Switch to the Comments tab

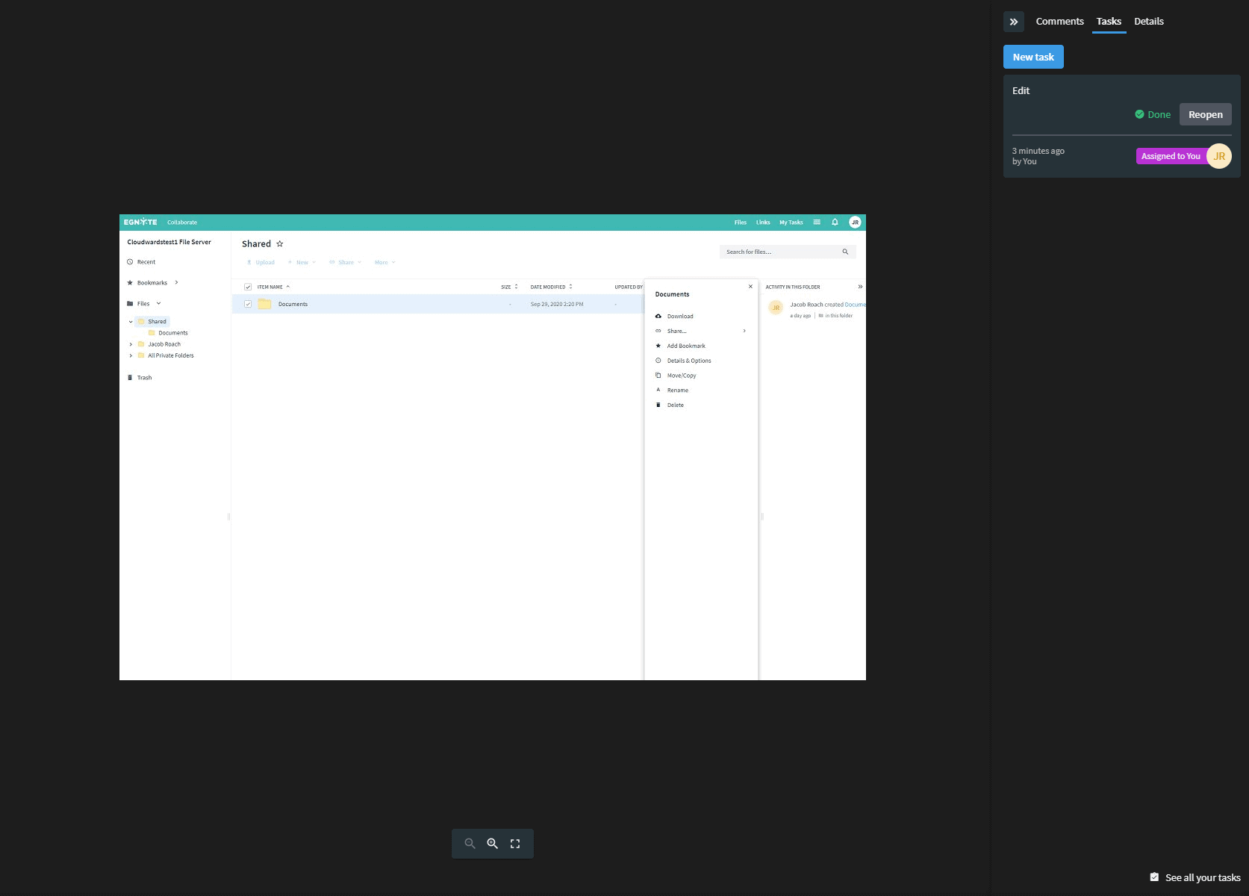click(1059, 21)
